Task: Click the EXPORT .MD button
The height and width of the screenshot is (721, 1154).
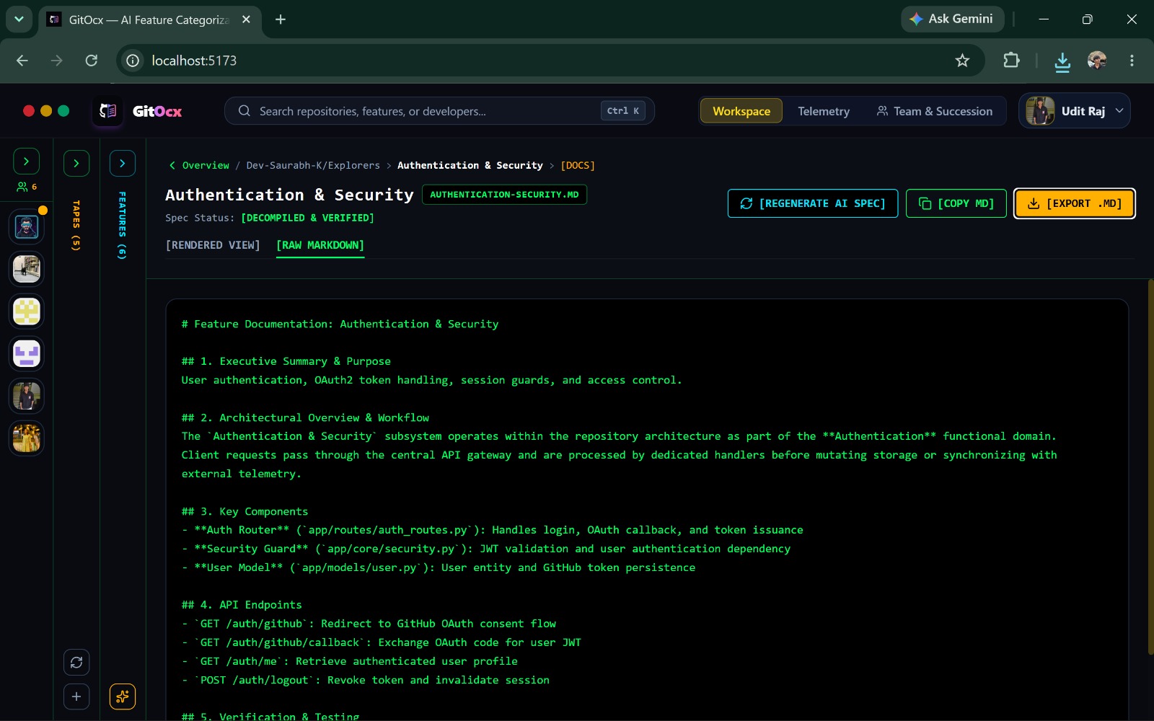Action: pos(1075,203)
